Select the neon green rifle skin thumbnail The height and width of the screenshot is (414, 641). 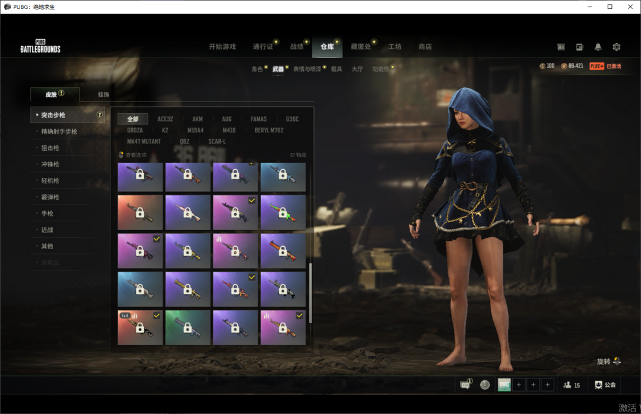tap(283, 212)
